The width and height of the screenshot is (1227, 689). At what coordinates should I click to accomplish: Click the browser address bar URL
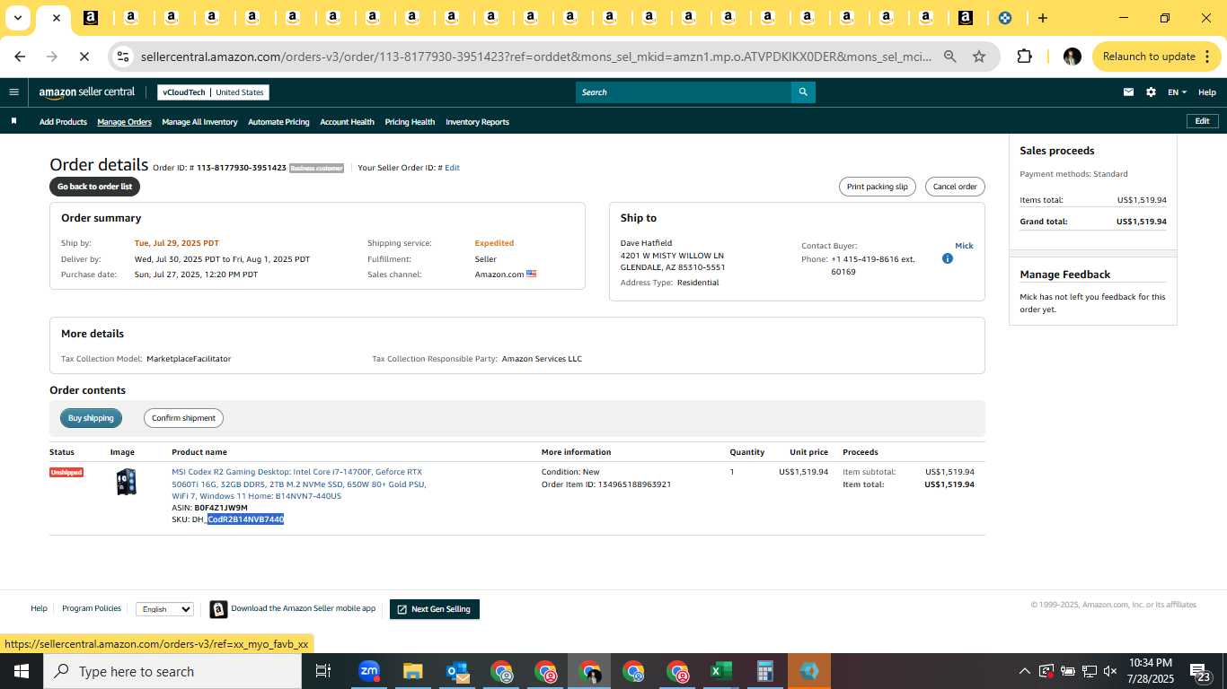coord(536,57)
